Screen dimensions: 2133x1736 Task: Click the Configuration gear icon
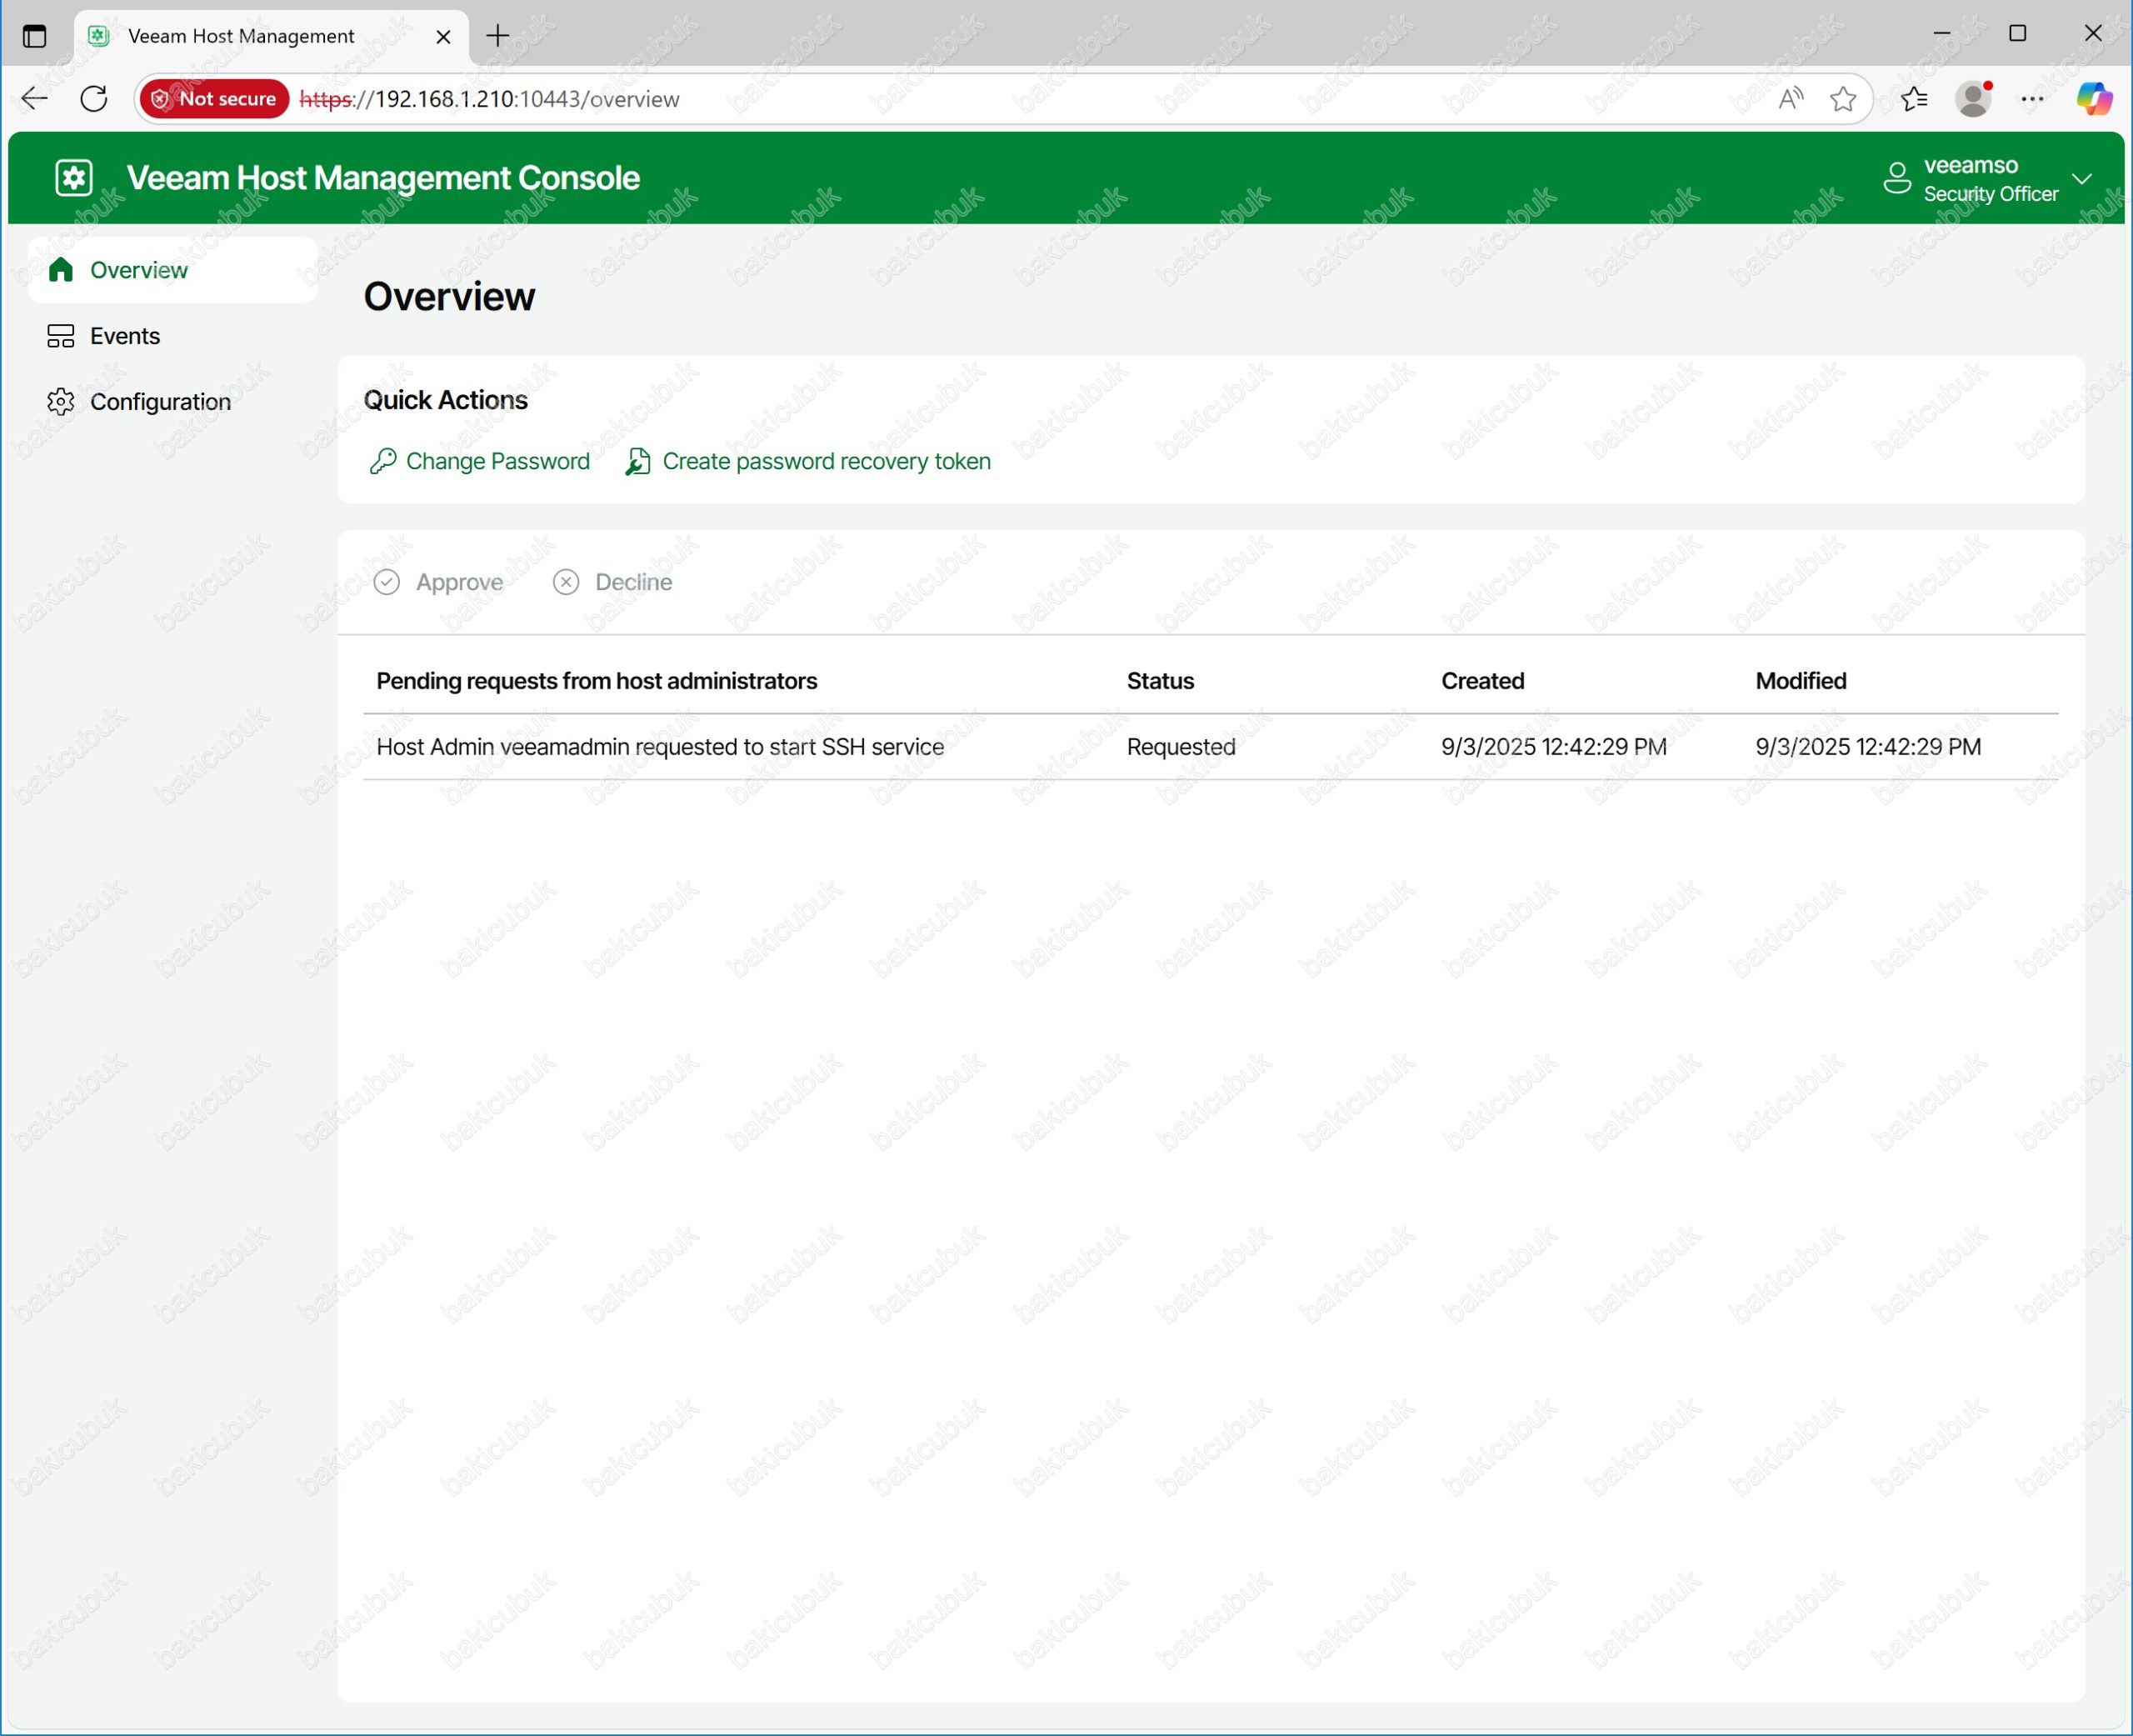point(61,402)
